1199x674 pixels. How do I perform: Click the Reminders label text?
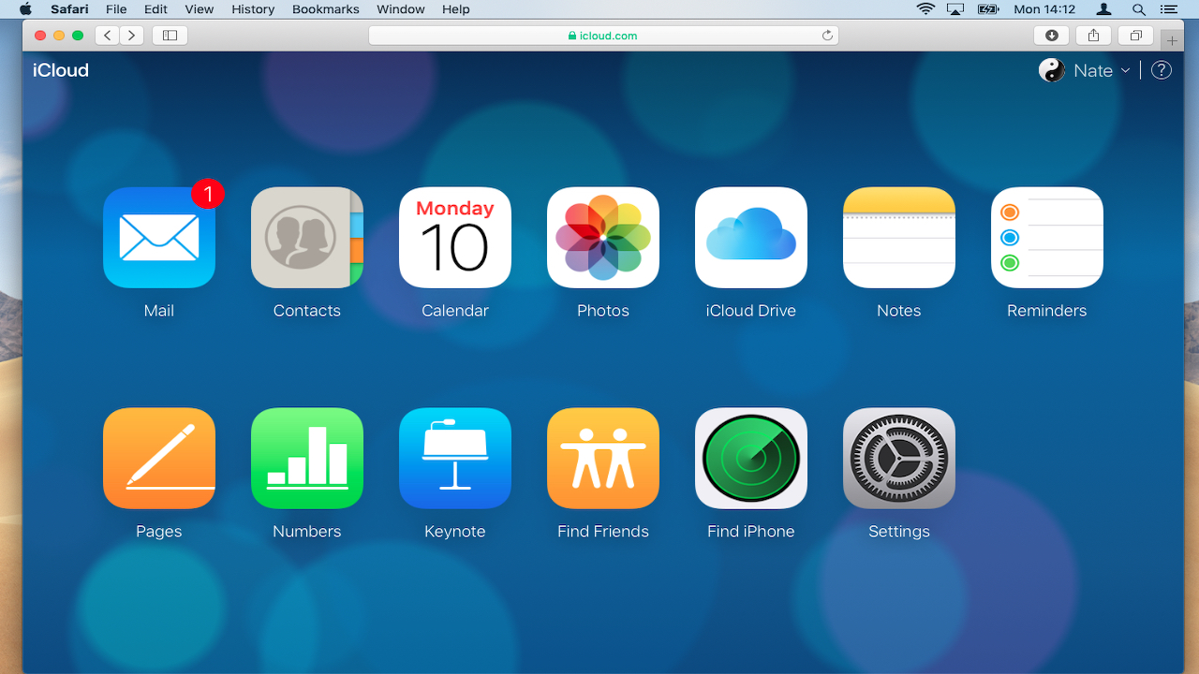1047,311
